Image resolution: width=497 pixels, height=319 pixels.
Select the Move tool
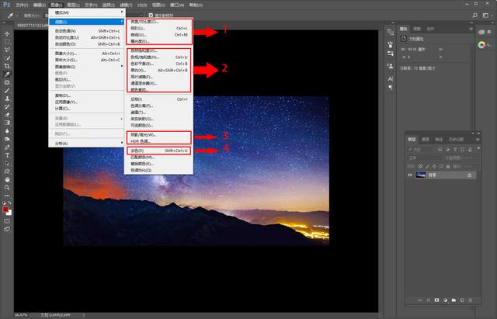pos(7,33)
